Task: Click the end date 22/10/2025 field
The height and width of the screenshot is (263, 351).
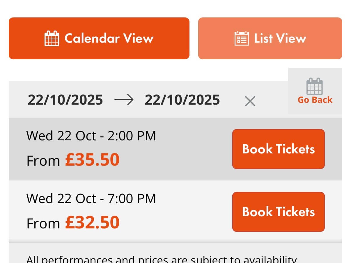Action: [182, 100]
